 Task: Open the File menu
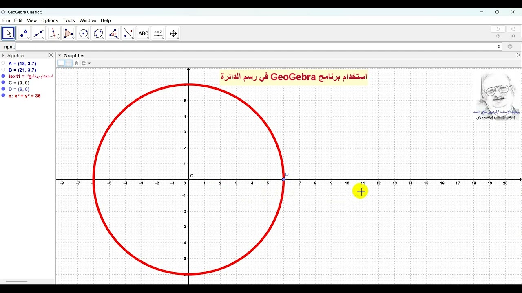pos(6,20)
